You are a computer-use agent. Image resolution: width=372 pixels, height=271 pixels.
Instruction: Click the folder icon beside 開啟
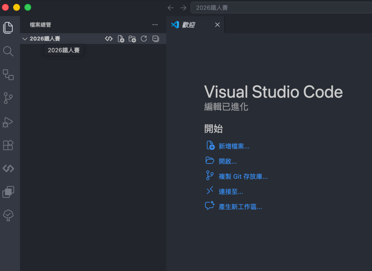tap(210, 160)
